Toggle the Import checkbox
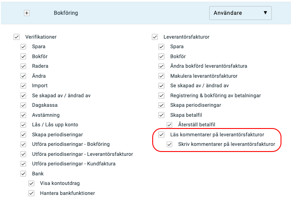This screenshot has height=201, width=291. click(x=23, y=86)
